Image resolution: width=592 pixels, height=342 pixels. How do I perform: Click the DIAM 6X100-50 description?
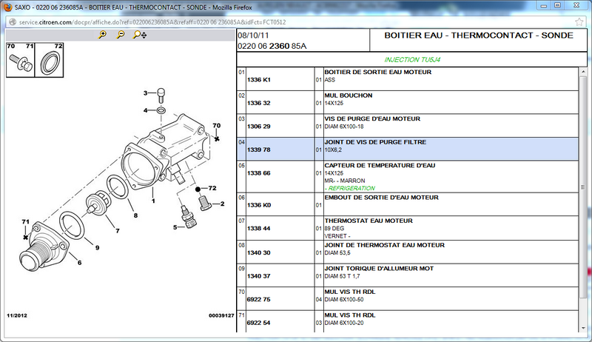point(344,300)
